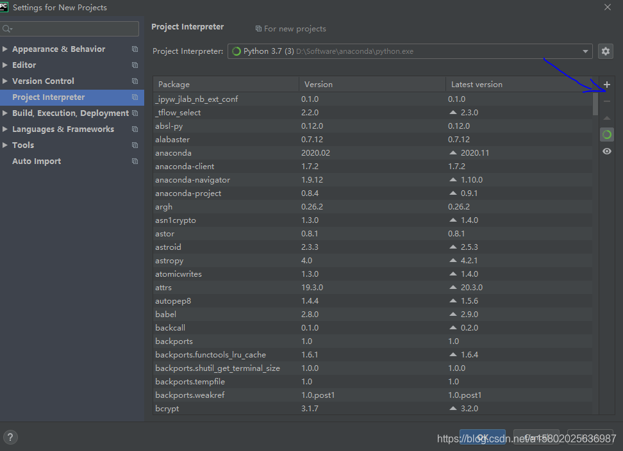Select the atomicwrites package row
The image size is (623, 451).
pyautogui.click(x=372, y=274)
